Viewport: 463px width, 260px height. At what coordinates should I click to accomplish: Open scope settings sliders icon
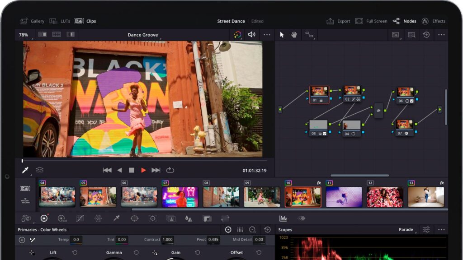pos(426,230)
